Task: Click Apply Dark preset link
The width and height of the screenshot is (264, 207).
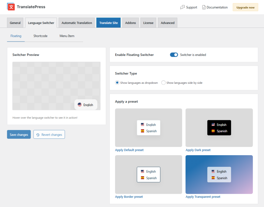Action: point(198,150)
